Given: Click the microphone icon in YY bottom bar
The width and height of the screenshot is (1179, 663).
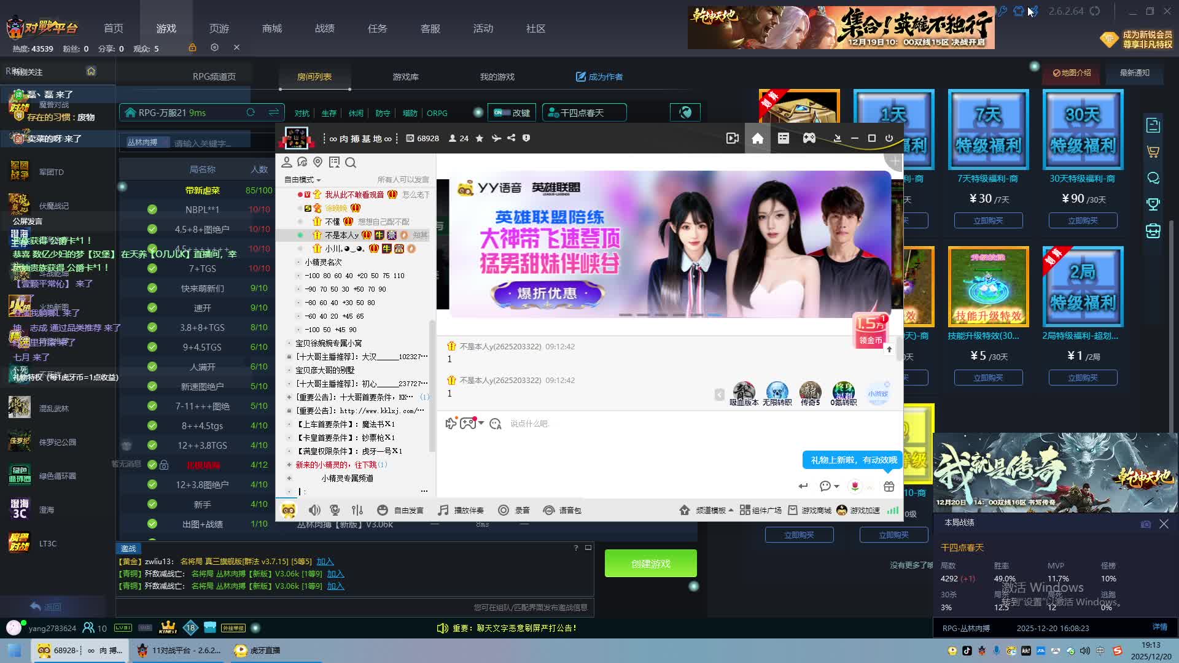Looking at the screenshot, I should point(335,510).
